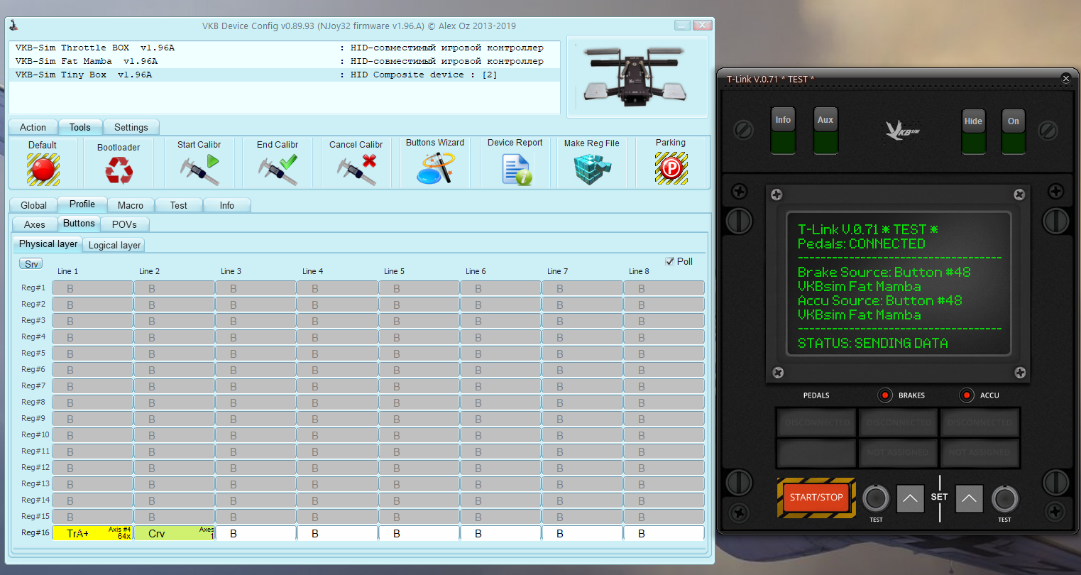Toggle the Aux switch in T-Link

pyautogui.click(x=825, y=131)
